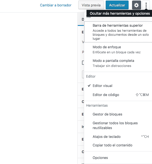This screenshot has width=152, height=164.
Task: Open Gestor de bloques
Action: [x=118, y=114]
